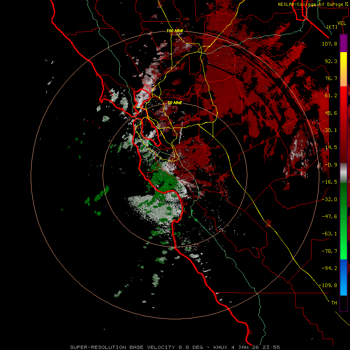This screenshot has width=350, height=350.
Task: Click the -63.1 velocity scale value
Action: 329,234
